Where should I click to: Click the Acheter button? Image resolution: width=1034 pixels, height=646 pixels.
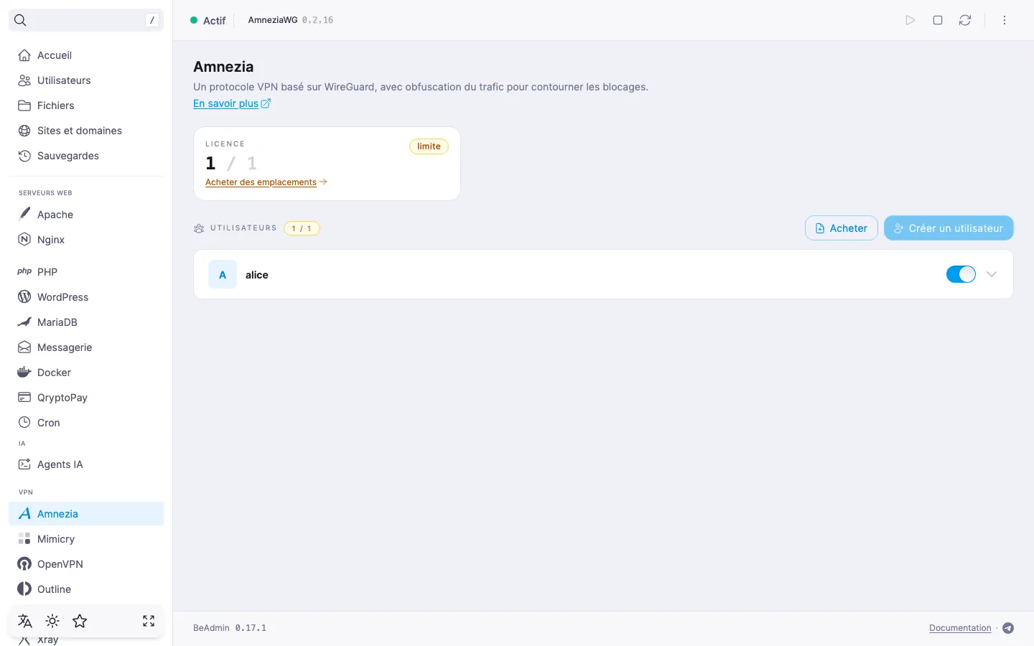coord(842,228)
